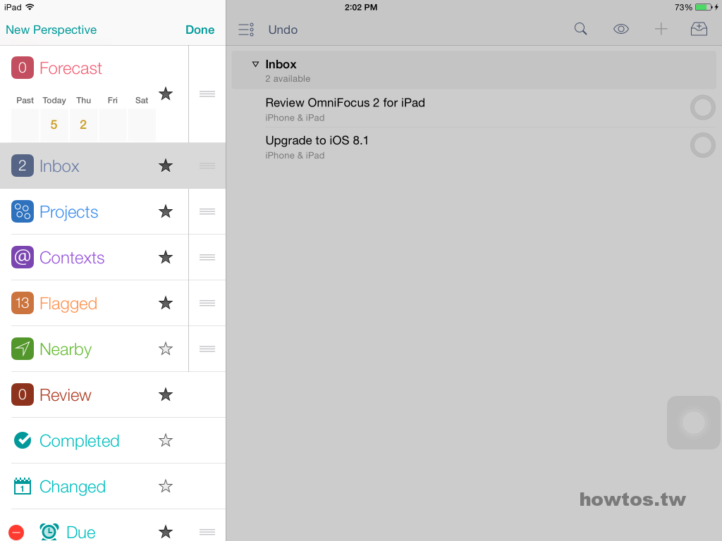This screenshot has height=541, width=722.
Task: Tap Flagged row reorder handle
Action: [207, 303]
